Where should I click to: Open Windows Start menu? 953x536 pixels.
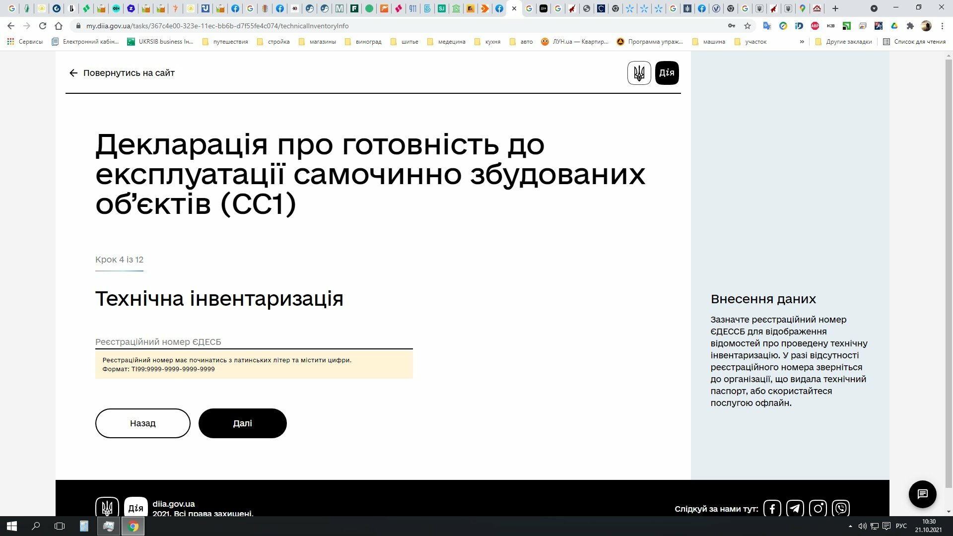[x=12, y=526]
